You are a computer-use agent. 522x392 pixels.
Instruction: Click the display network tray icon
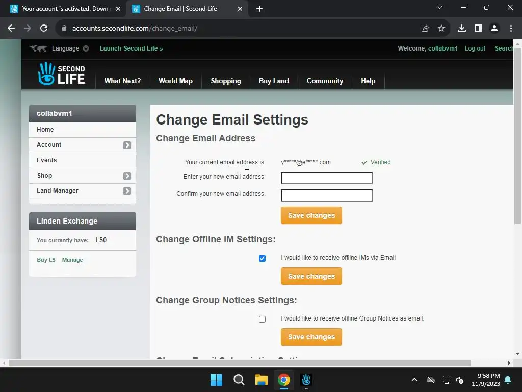coord(447,380)
